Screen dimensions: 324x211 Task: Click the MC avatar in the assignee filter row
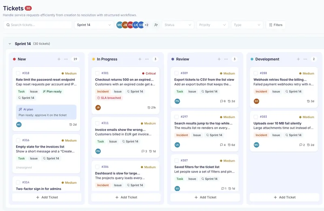(119, 25)
